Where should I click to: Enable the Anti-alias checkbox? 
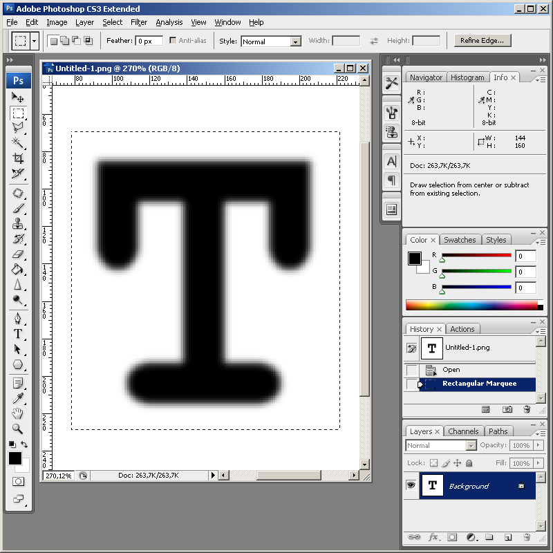click(x=173, y=40)
